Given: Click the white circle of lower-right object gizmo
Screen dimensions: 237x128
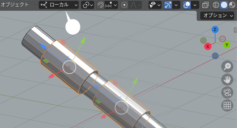Looking at the screenshot, I should pos(122,108).
